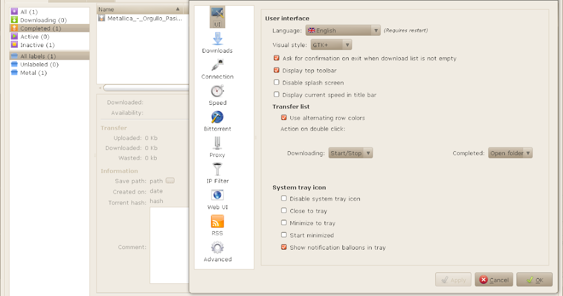The image size is (563, 296).
Task: Open the Connection preferences section
Action: coord(217,69)
